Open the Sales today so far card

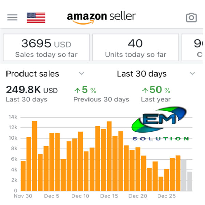pos(46,47)
